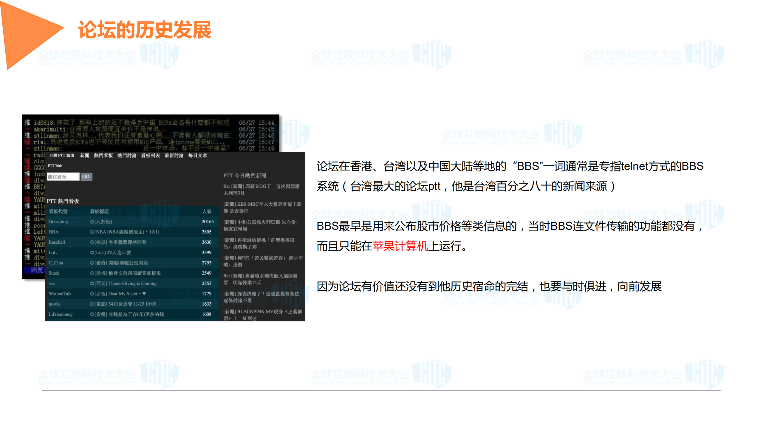
Task: Select 熱門討論 in the top navigation
Action: point(127,156)
